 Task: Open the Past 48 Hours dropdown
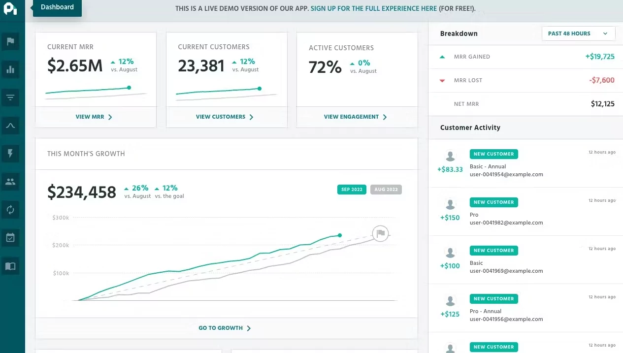point(578,33)
